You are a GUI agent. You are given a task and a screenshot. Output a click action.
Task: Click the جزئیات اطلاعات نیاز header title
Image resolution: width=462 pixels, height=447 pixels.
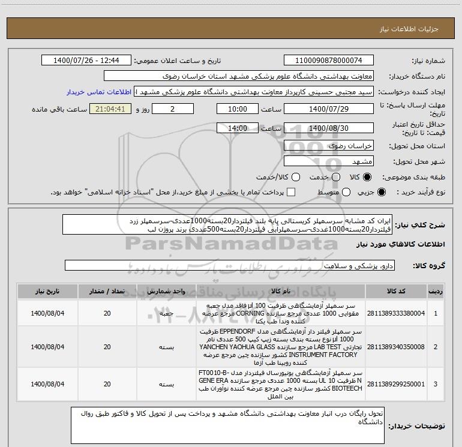[x=409, y=29]
